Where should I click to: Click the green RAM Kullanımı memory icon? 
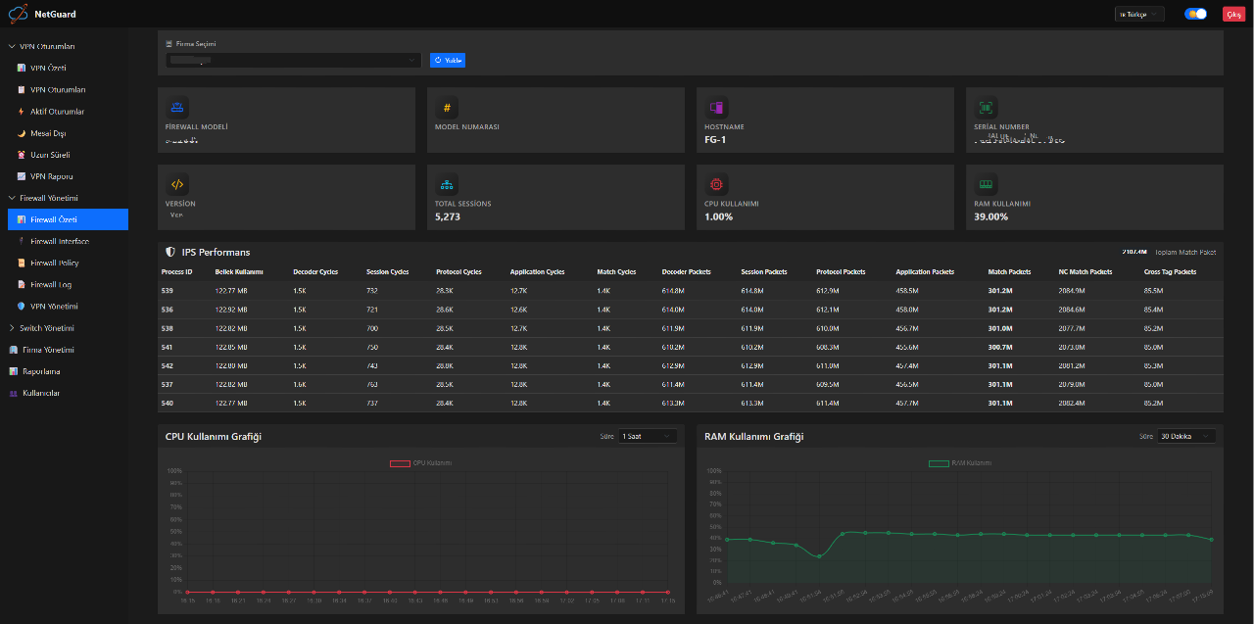986,184
